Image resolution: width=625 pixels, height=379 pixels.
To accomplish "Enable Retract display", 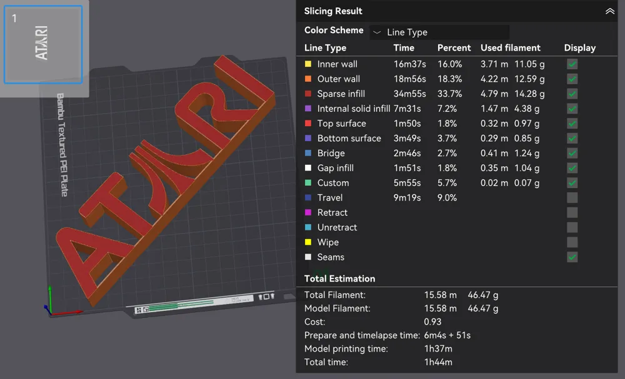I will click(572, 212).
